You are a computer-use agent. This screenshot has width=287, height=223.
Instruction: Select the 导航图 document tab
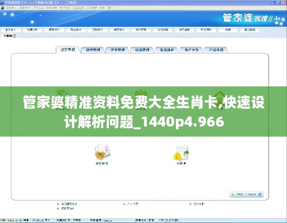tap(8, 36)
